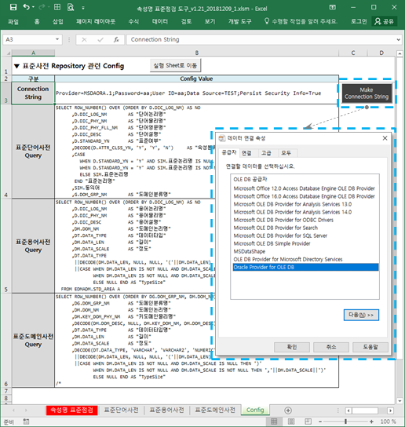
Task: Open the 페이지 레이아웃 ribbon tab
Action: (96, 21)
